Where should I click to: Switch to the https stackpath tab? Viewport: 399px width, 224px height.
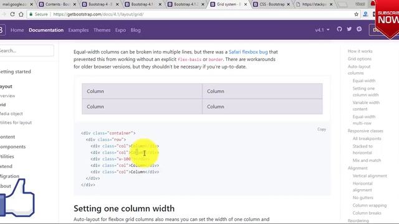click(x=314, y=4)
